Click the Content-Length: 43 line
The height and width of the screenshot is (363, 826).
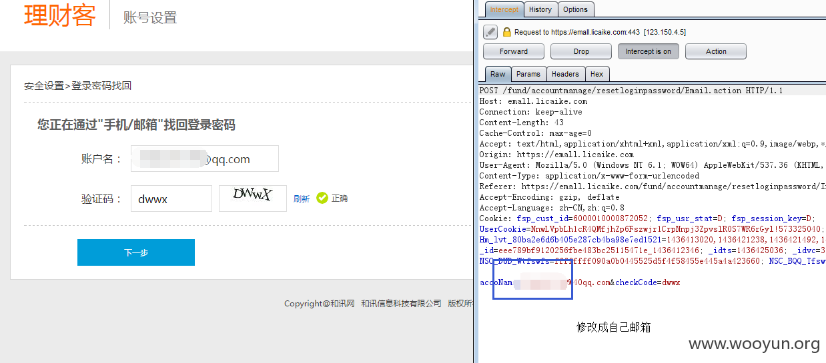(x=521, y=123)
